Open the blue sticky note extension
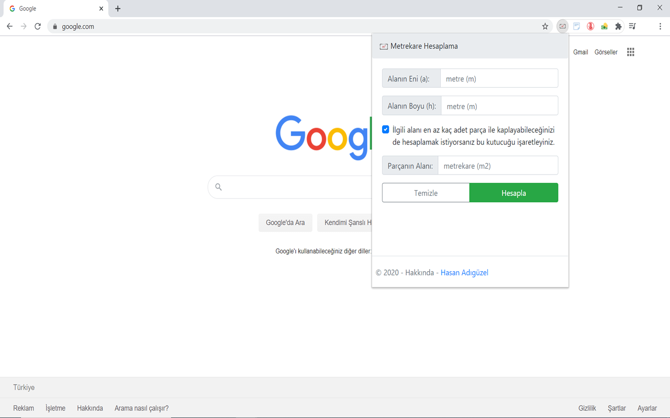 (x=576, y=26)
